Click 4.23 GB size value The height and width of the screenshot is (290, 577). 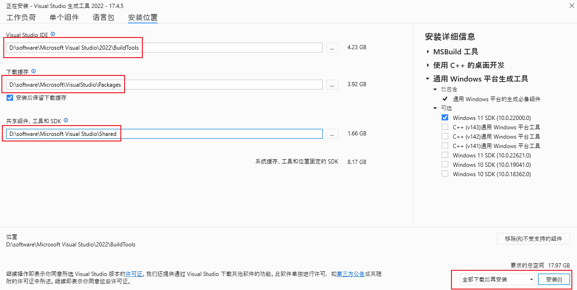[357, 47]
